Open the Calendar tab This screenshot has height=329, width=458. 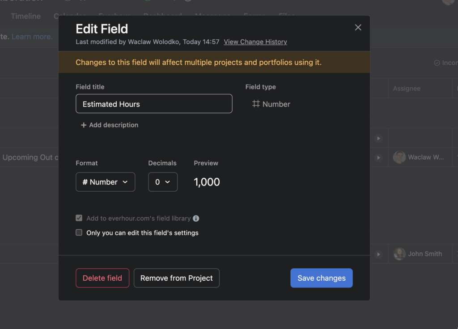70,16
